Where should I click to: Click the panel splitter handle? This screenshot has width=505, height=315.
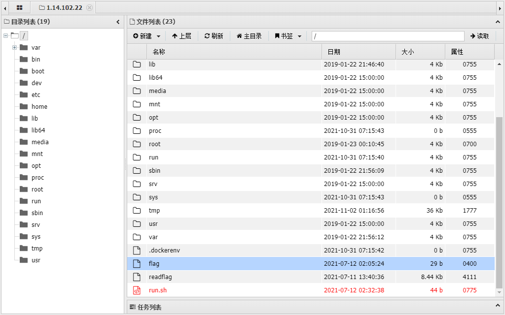tap(126, 164)
